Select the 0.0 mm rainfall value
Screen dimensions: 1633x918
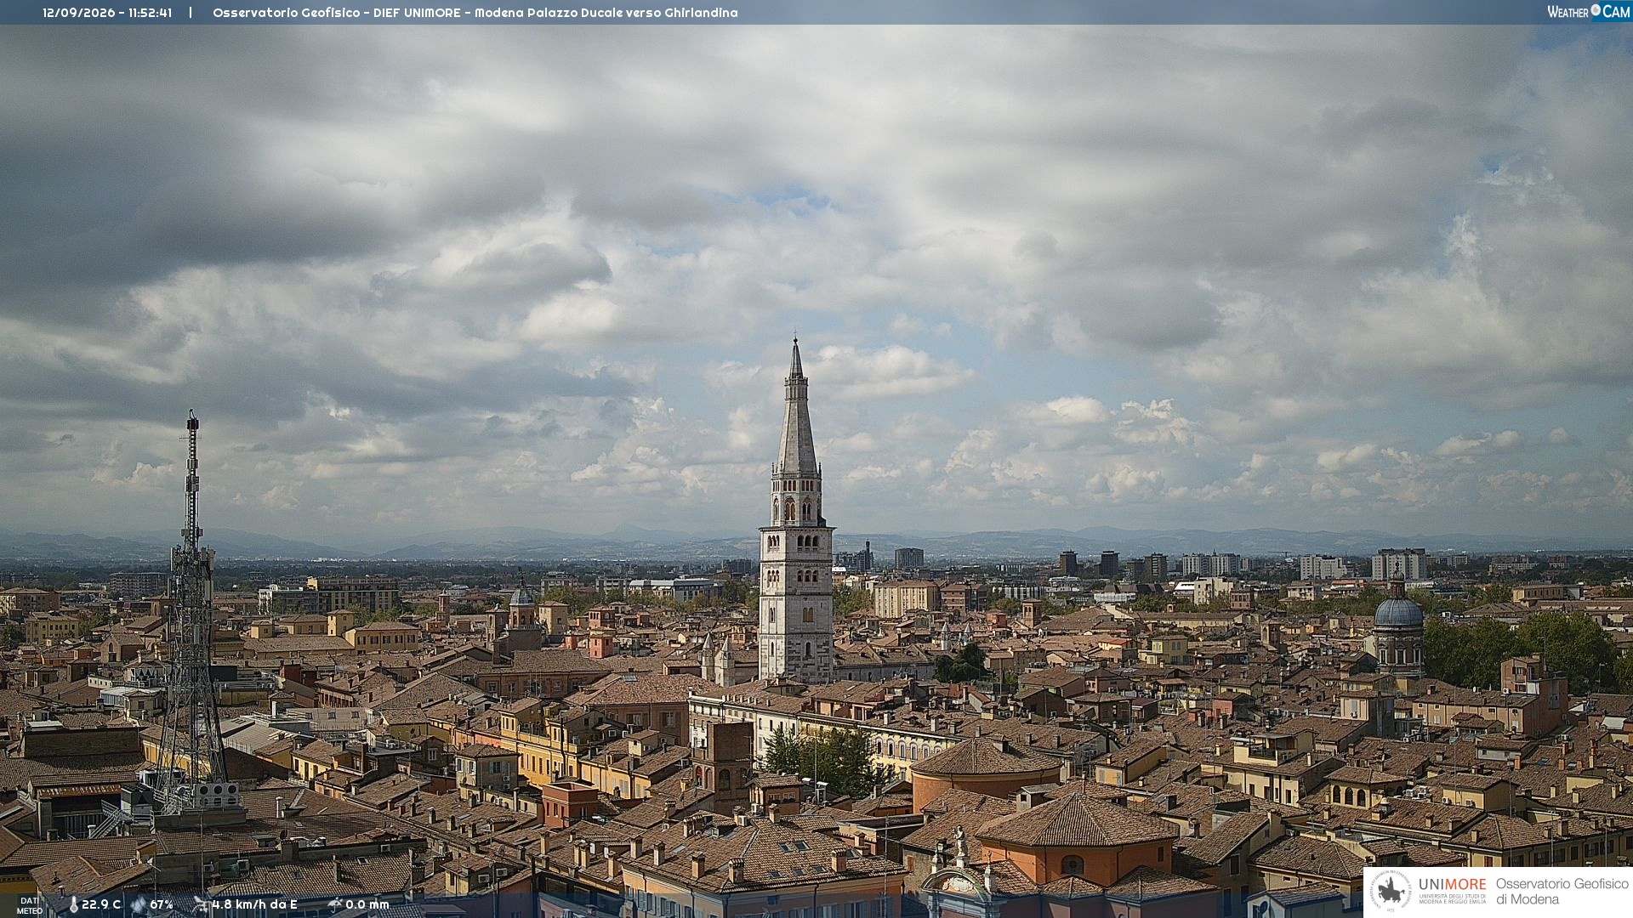(x=367, y=904)
